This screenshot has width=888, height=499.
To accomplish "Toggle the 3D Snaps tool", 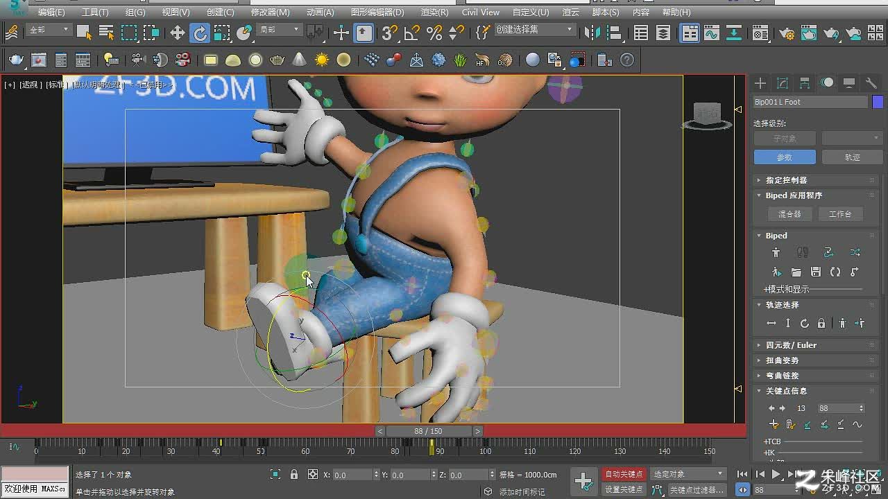I will 390,33.
